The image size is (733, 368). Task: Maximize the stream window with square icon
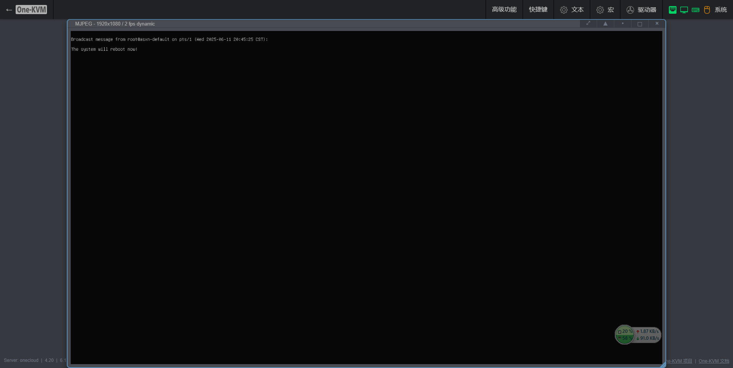[640, 24]
